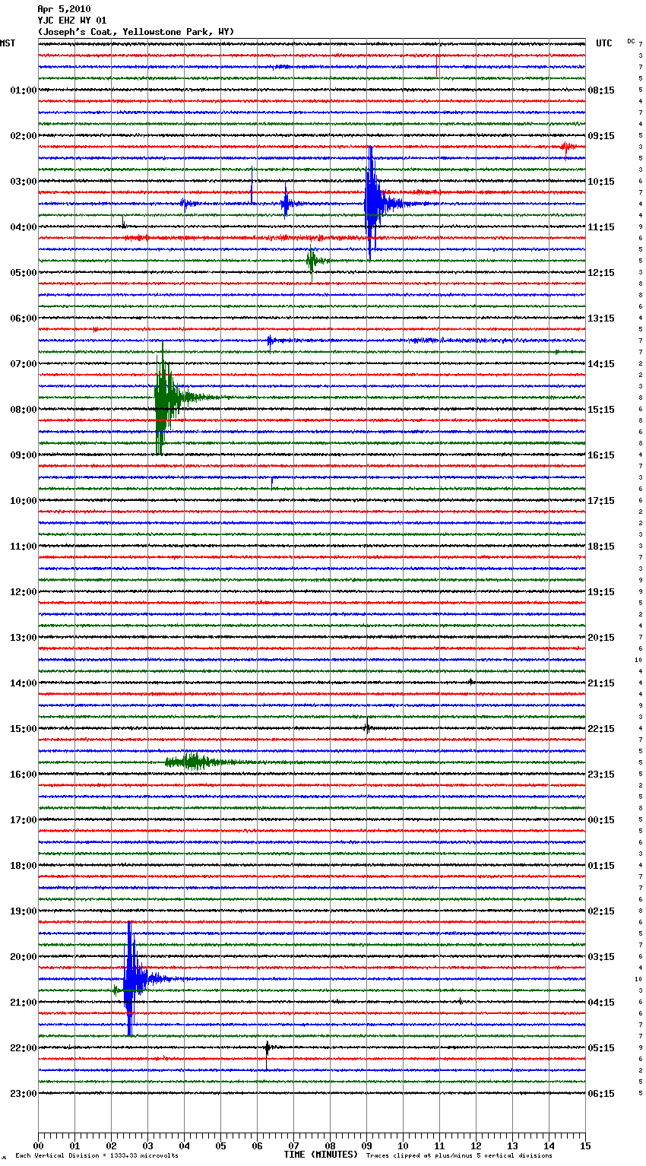Click the 'Apr 5,2010' date text
Screen dimensions: 646x1166
(x=64, y=9)
